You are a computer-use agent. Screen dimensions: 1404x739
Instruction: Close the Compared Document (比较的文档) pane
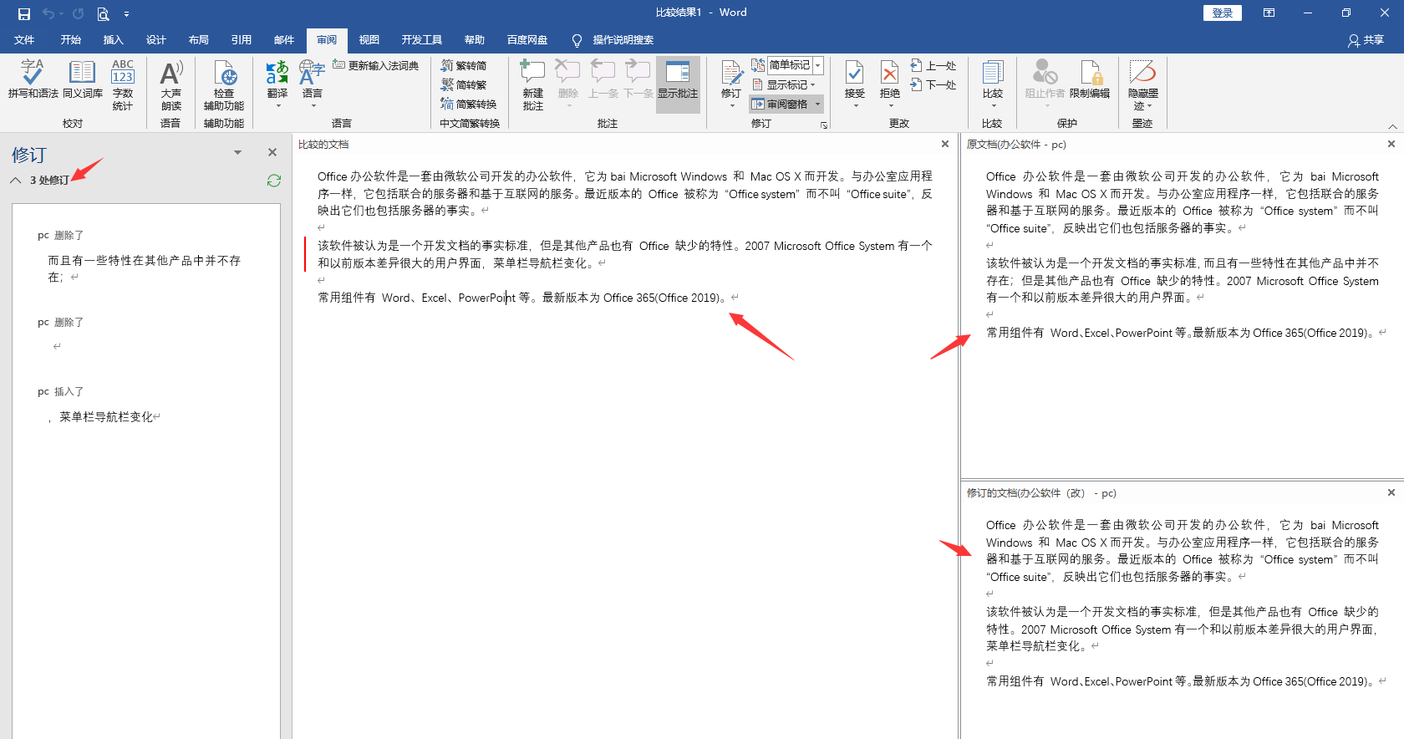945,144
